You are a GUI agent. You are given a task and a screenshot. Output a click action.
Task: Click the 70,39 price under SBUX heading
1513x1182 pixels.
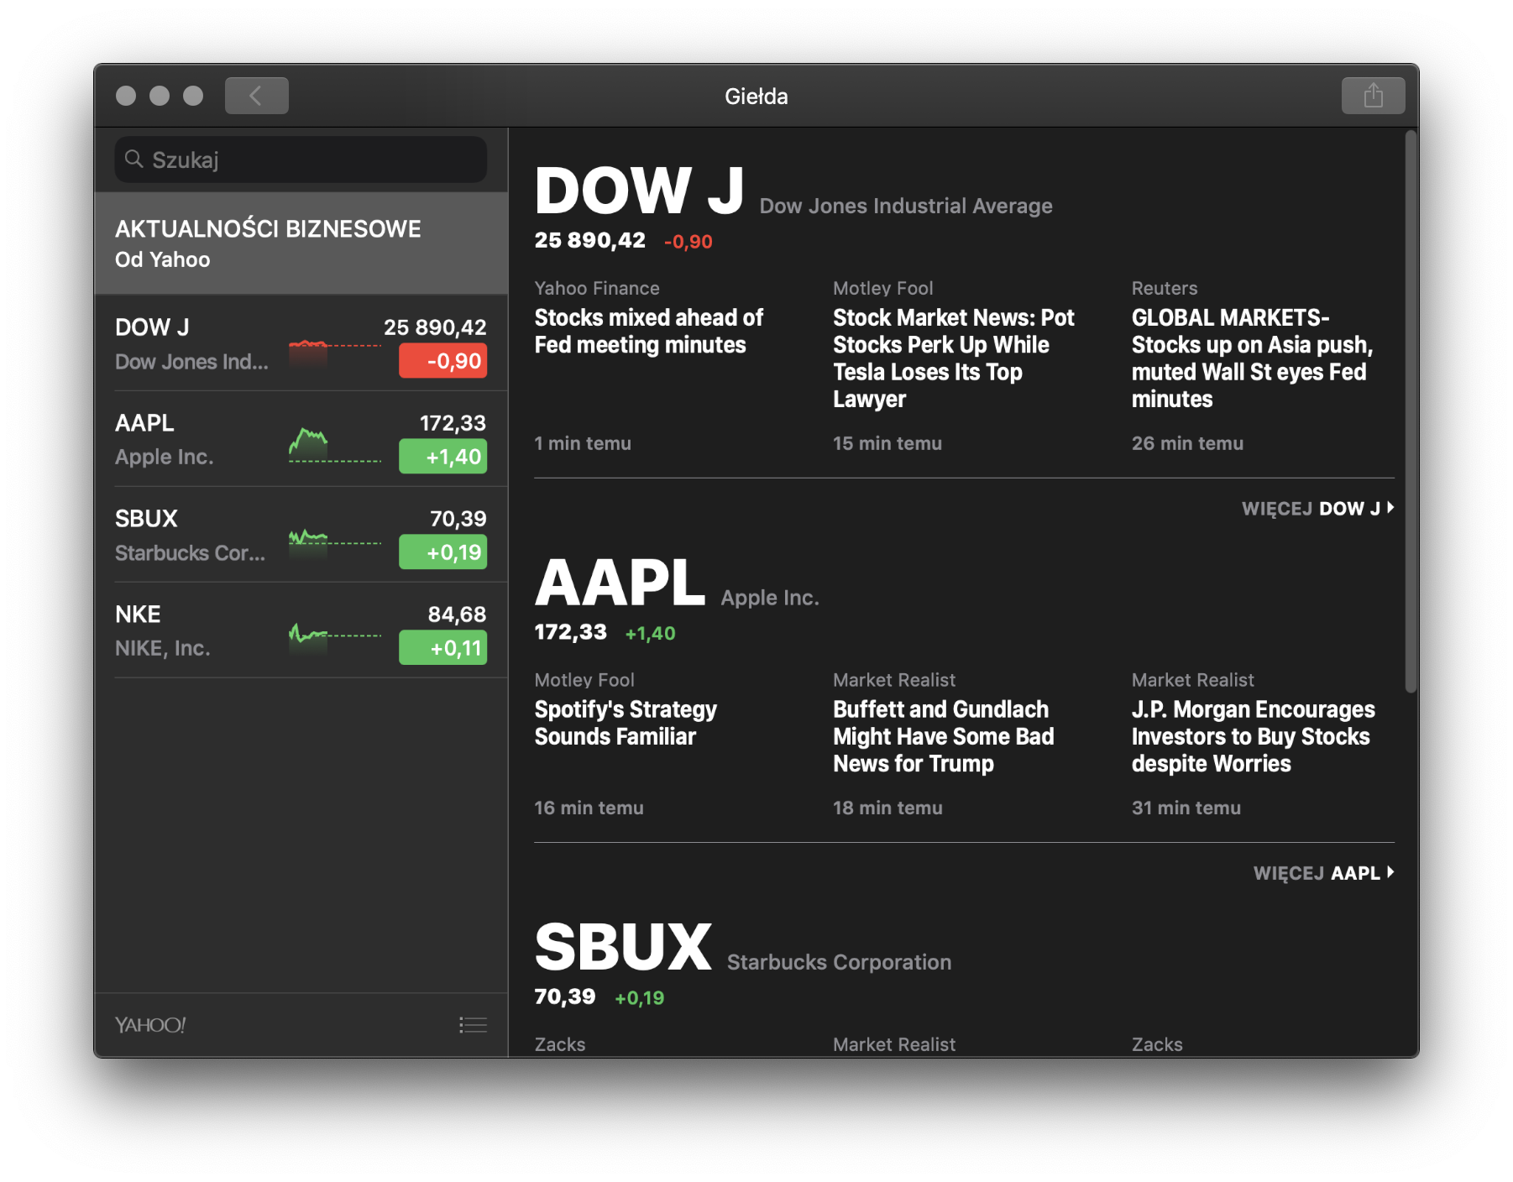pyautogui.click(x=565, y=996)
